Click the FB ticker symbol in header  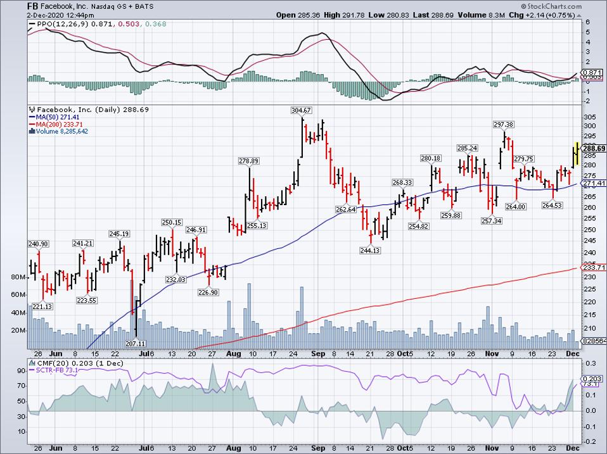pyautogui.click(x=32, y=6)
